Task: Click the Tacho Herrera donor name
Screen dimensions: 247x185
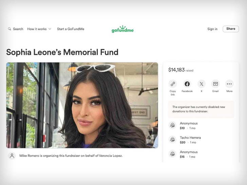Action: 190,138
